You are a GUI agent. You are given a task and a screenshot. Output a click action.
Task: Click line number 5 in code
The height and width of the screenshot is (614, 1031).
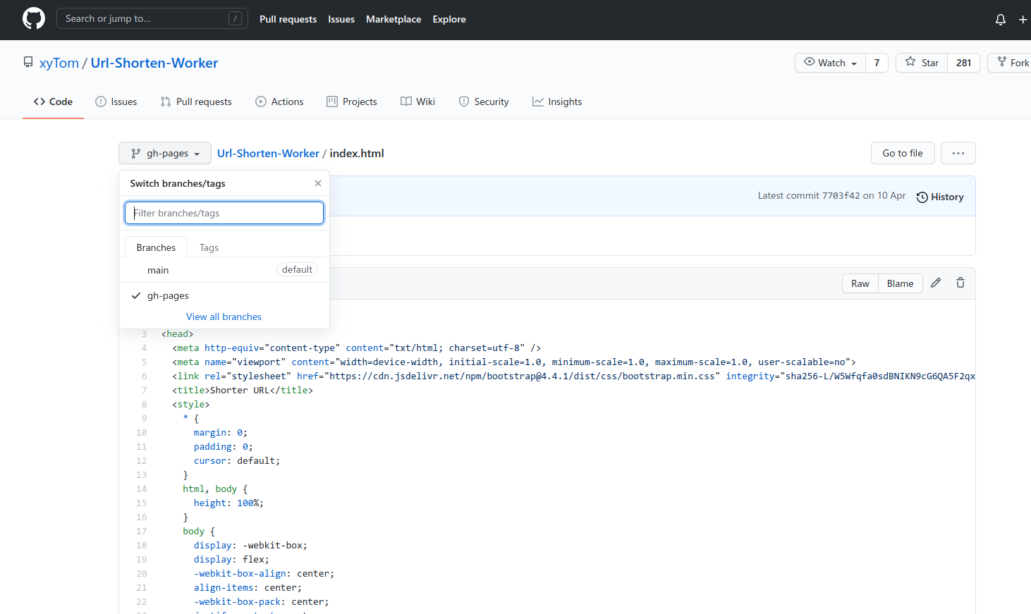[144, 362]
